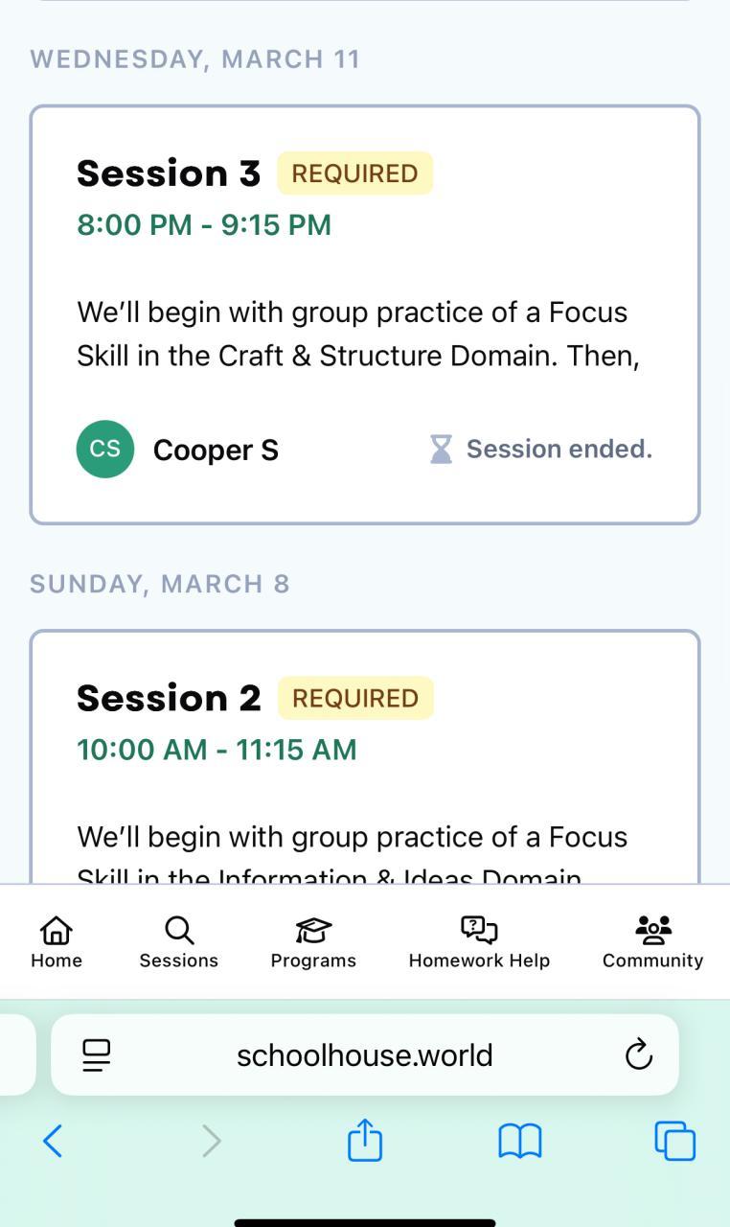730x1227 pixels.
Task: Tap the Home house icon
Action: click(57, 930)
